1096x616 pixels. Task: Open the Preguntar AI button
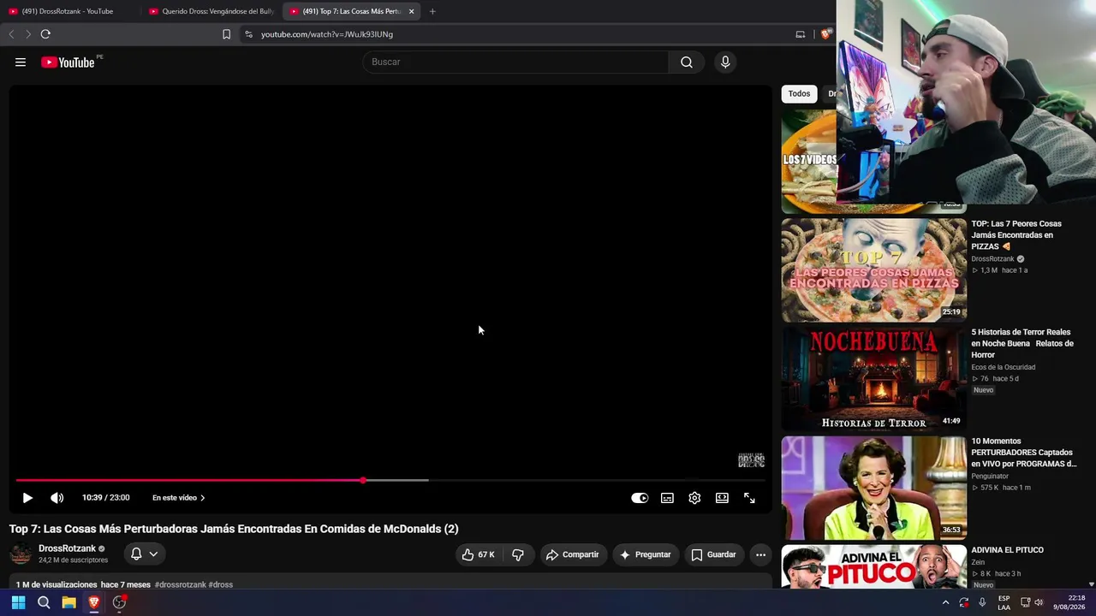646,554
